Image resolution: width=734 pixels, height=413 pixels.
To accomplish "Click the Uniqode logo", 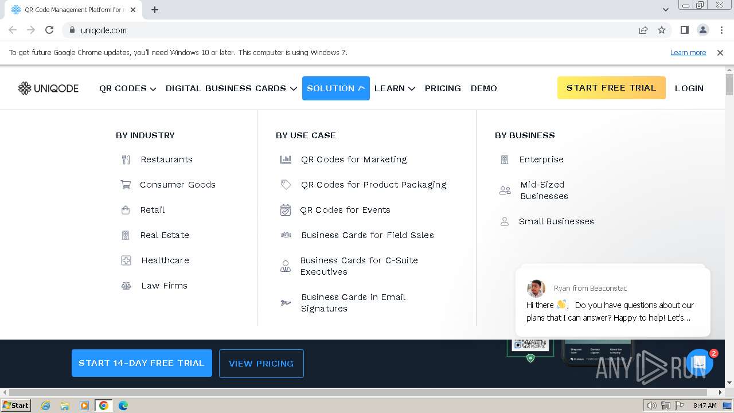I will [48, 88].
